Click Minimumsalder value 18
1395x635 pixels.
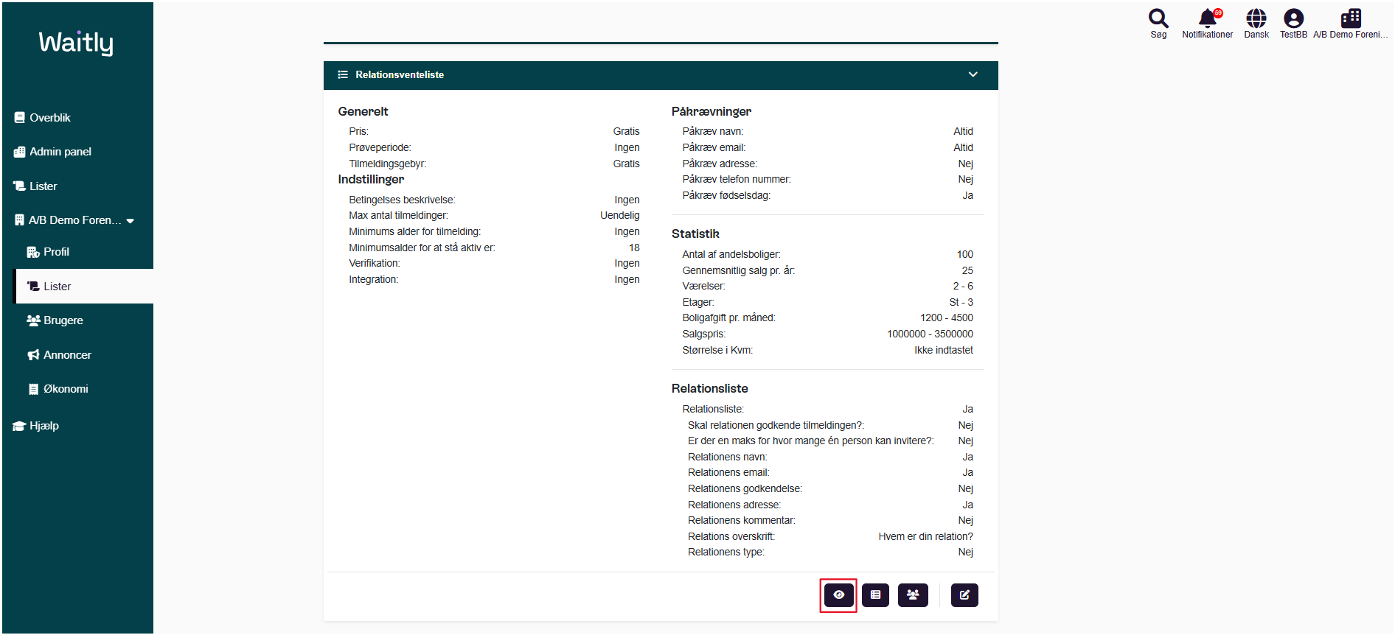(x=634, y=248)
